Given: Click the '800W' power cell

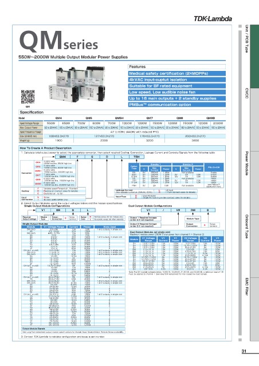Looking at the screenshot, I should click(96, 123).
